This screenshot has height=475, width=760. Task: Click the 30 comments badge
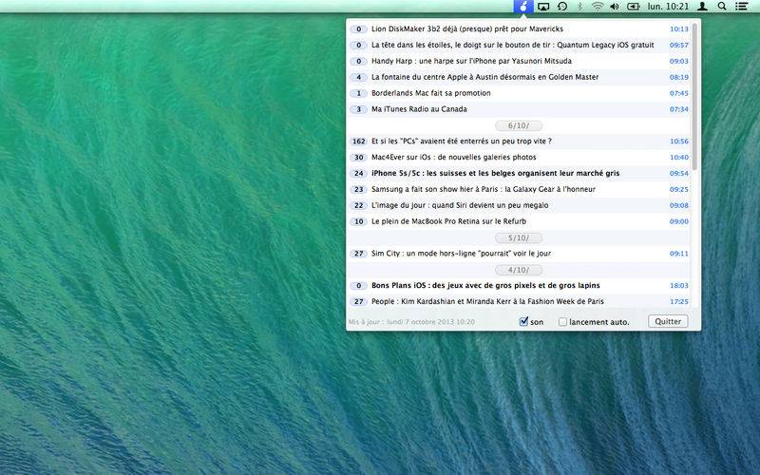tap(359, 157)
